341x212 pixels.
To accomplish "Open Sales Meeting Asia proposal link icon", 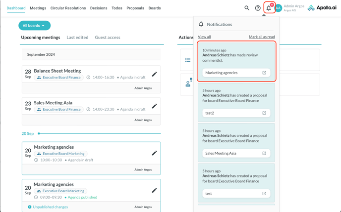I will [x=264, y=153].
